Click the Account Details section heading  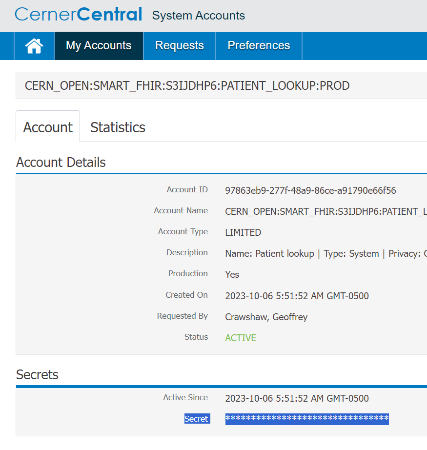[x=61, y=162]
